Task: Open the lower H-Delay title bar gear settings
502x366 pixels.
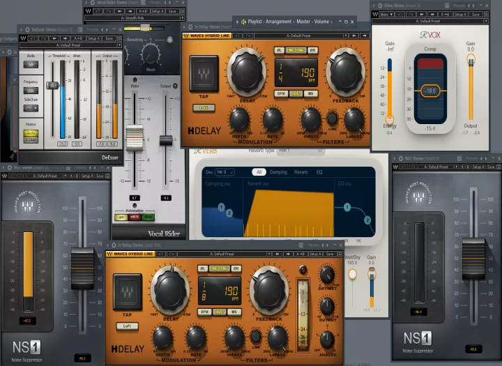Action: (114, 245)
